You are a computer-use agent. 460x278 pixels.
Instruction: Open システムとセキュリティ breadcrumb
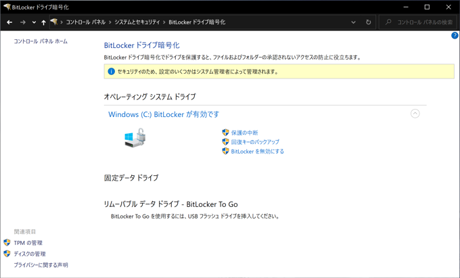137,22
